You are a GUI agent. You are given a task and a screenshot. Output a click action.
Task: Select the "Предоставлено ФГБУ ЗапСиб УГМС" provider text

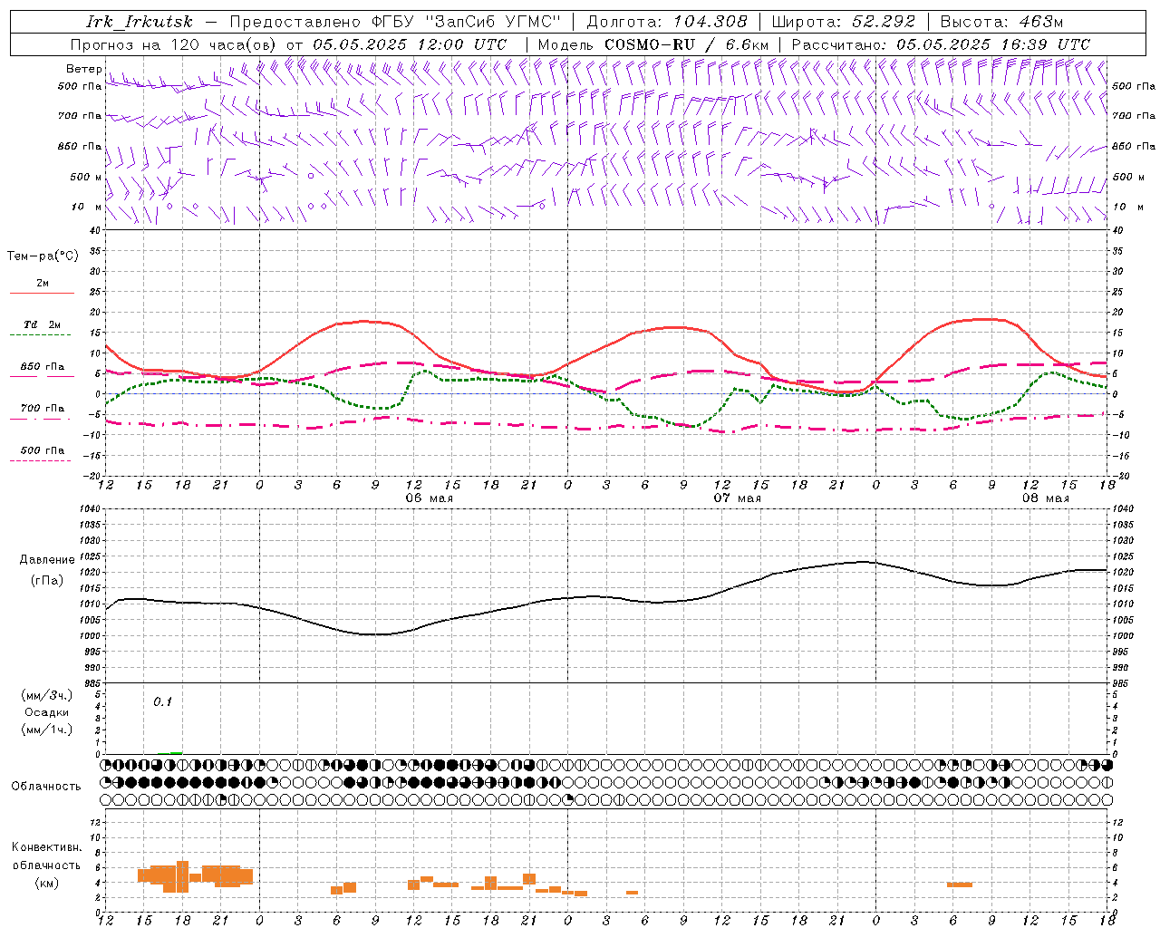(395, 22)
